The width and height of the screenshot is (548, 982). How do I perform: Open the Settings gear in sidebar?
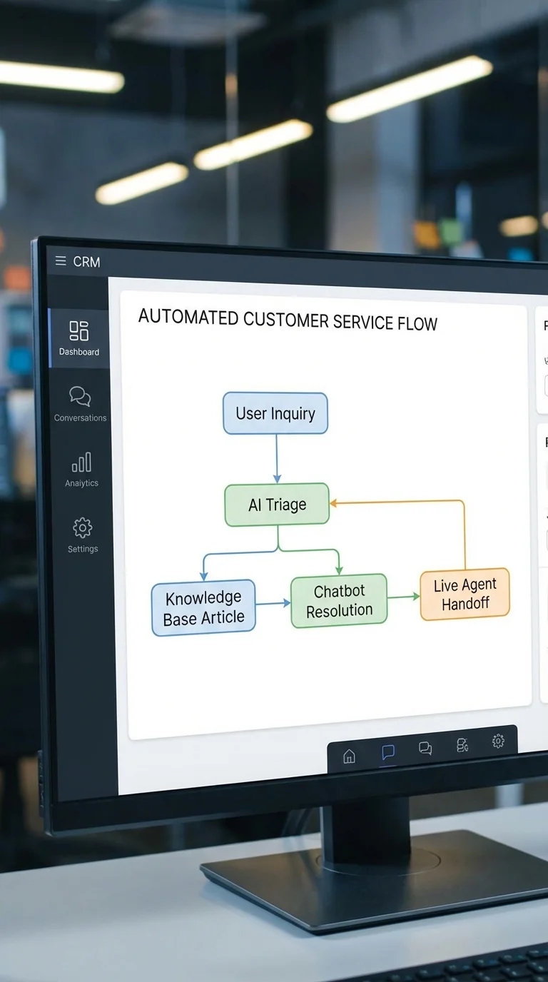tap(83, 528)
